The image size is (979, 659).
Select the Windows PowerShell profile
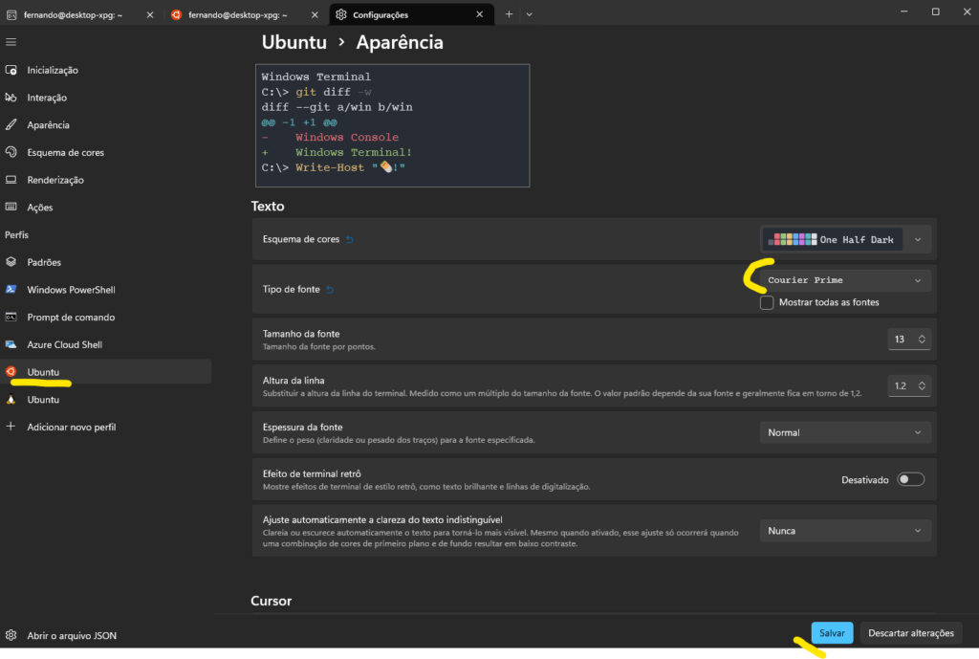point(71,290)
